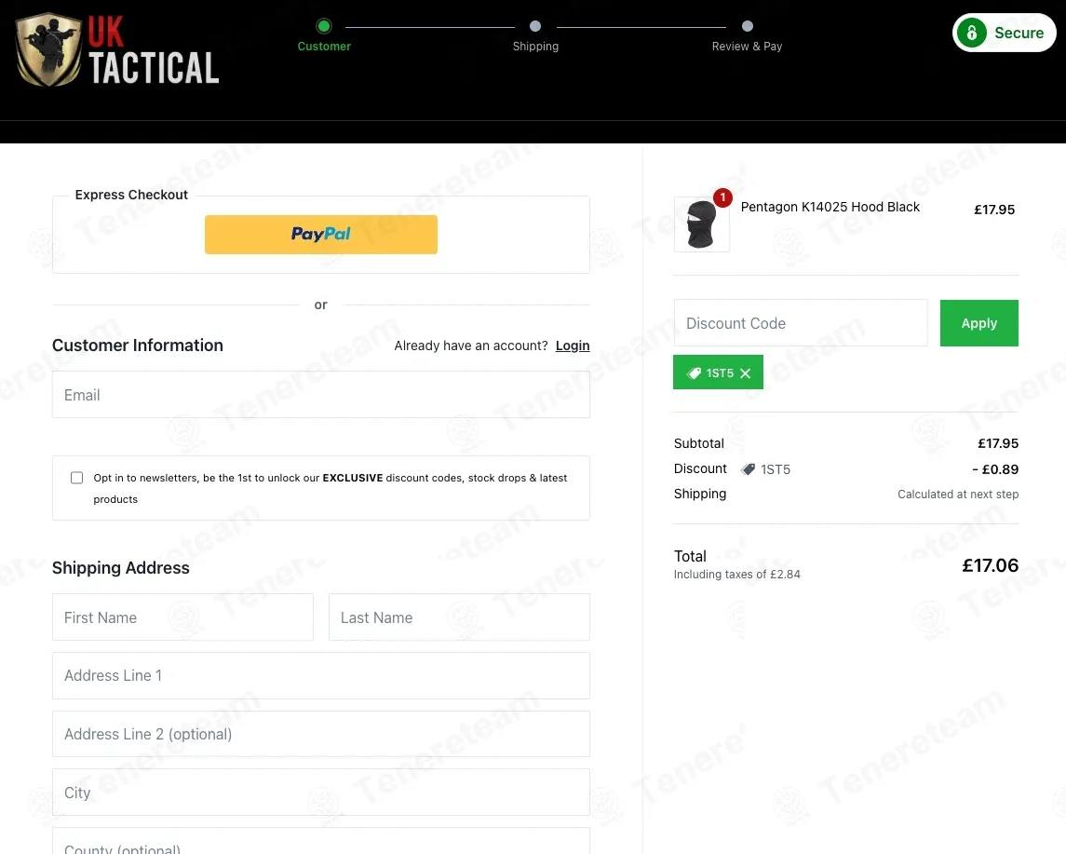Click the item quantity badge on product
This screenshot has width=1066, height=854.
click(722, 197)
